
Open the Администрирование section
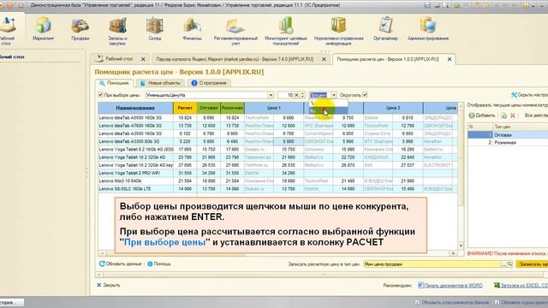tap(428, 29)
